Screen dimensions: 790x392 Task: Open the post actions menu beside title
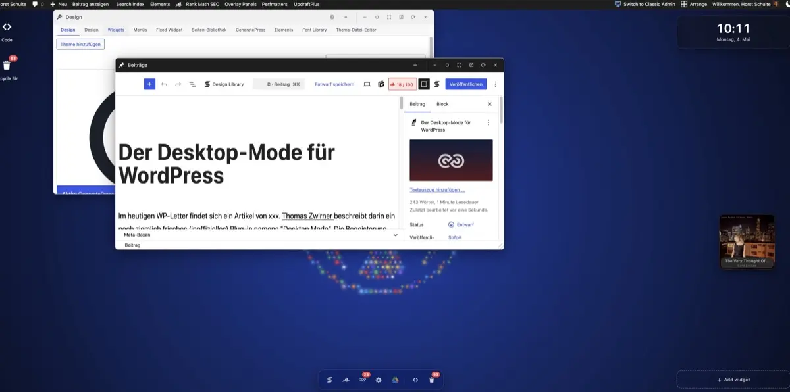[488, 122]
